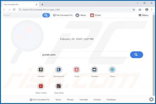Click the Feedback footer link
The height and width of the screenshot is (104, 156).
[x=111, y=100]
